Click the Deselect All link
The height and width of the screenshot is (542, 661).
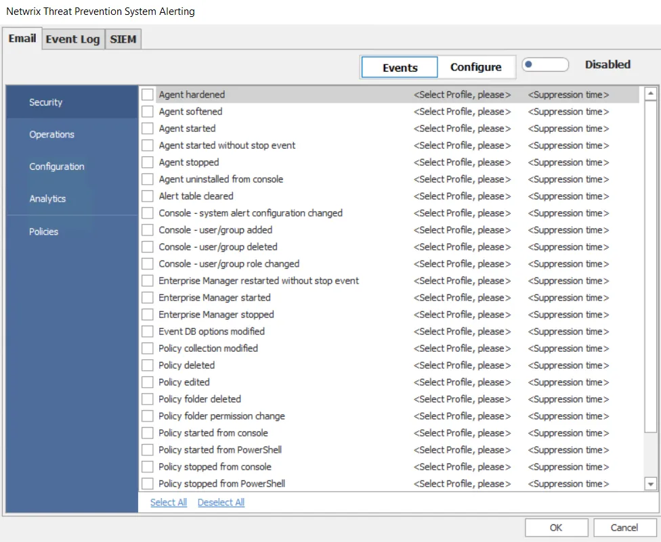[x=221, y=502]
